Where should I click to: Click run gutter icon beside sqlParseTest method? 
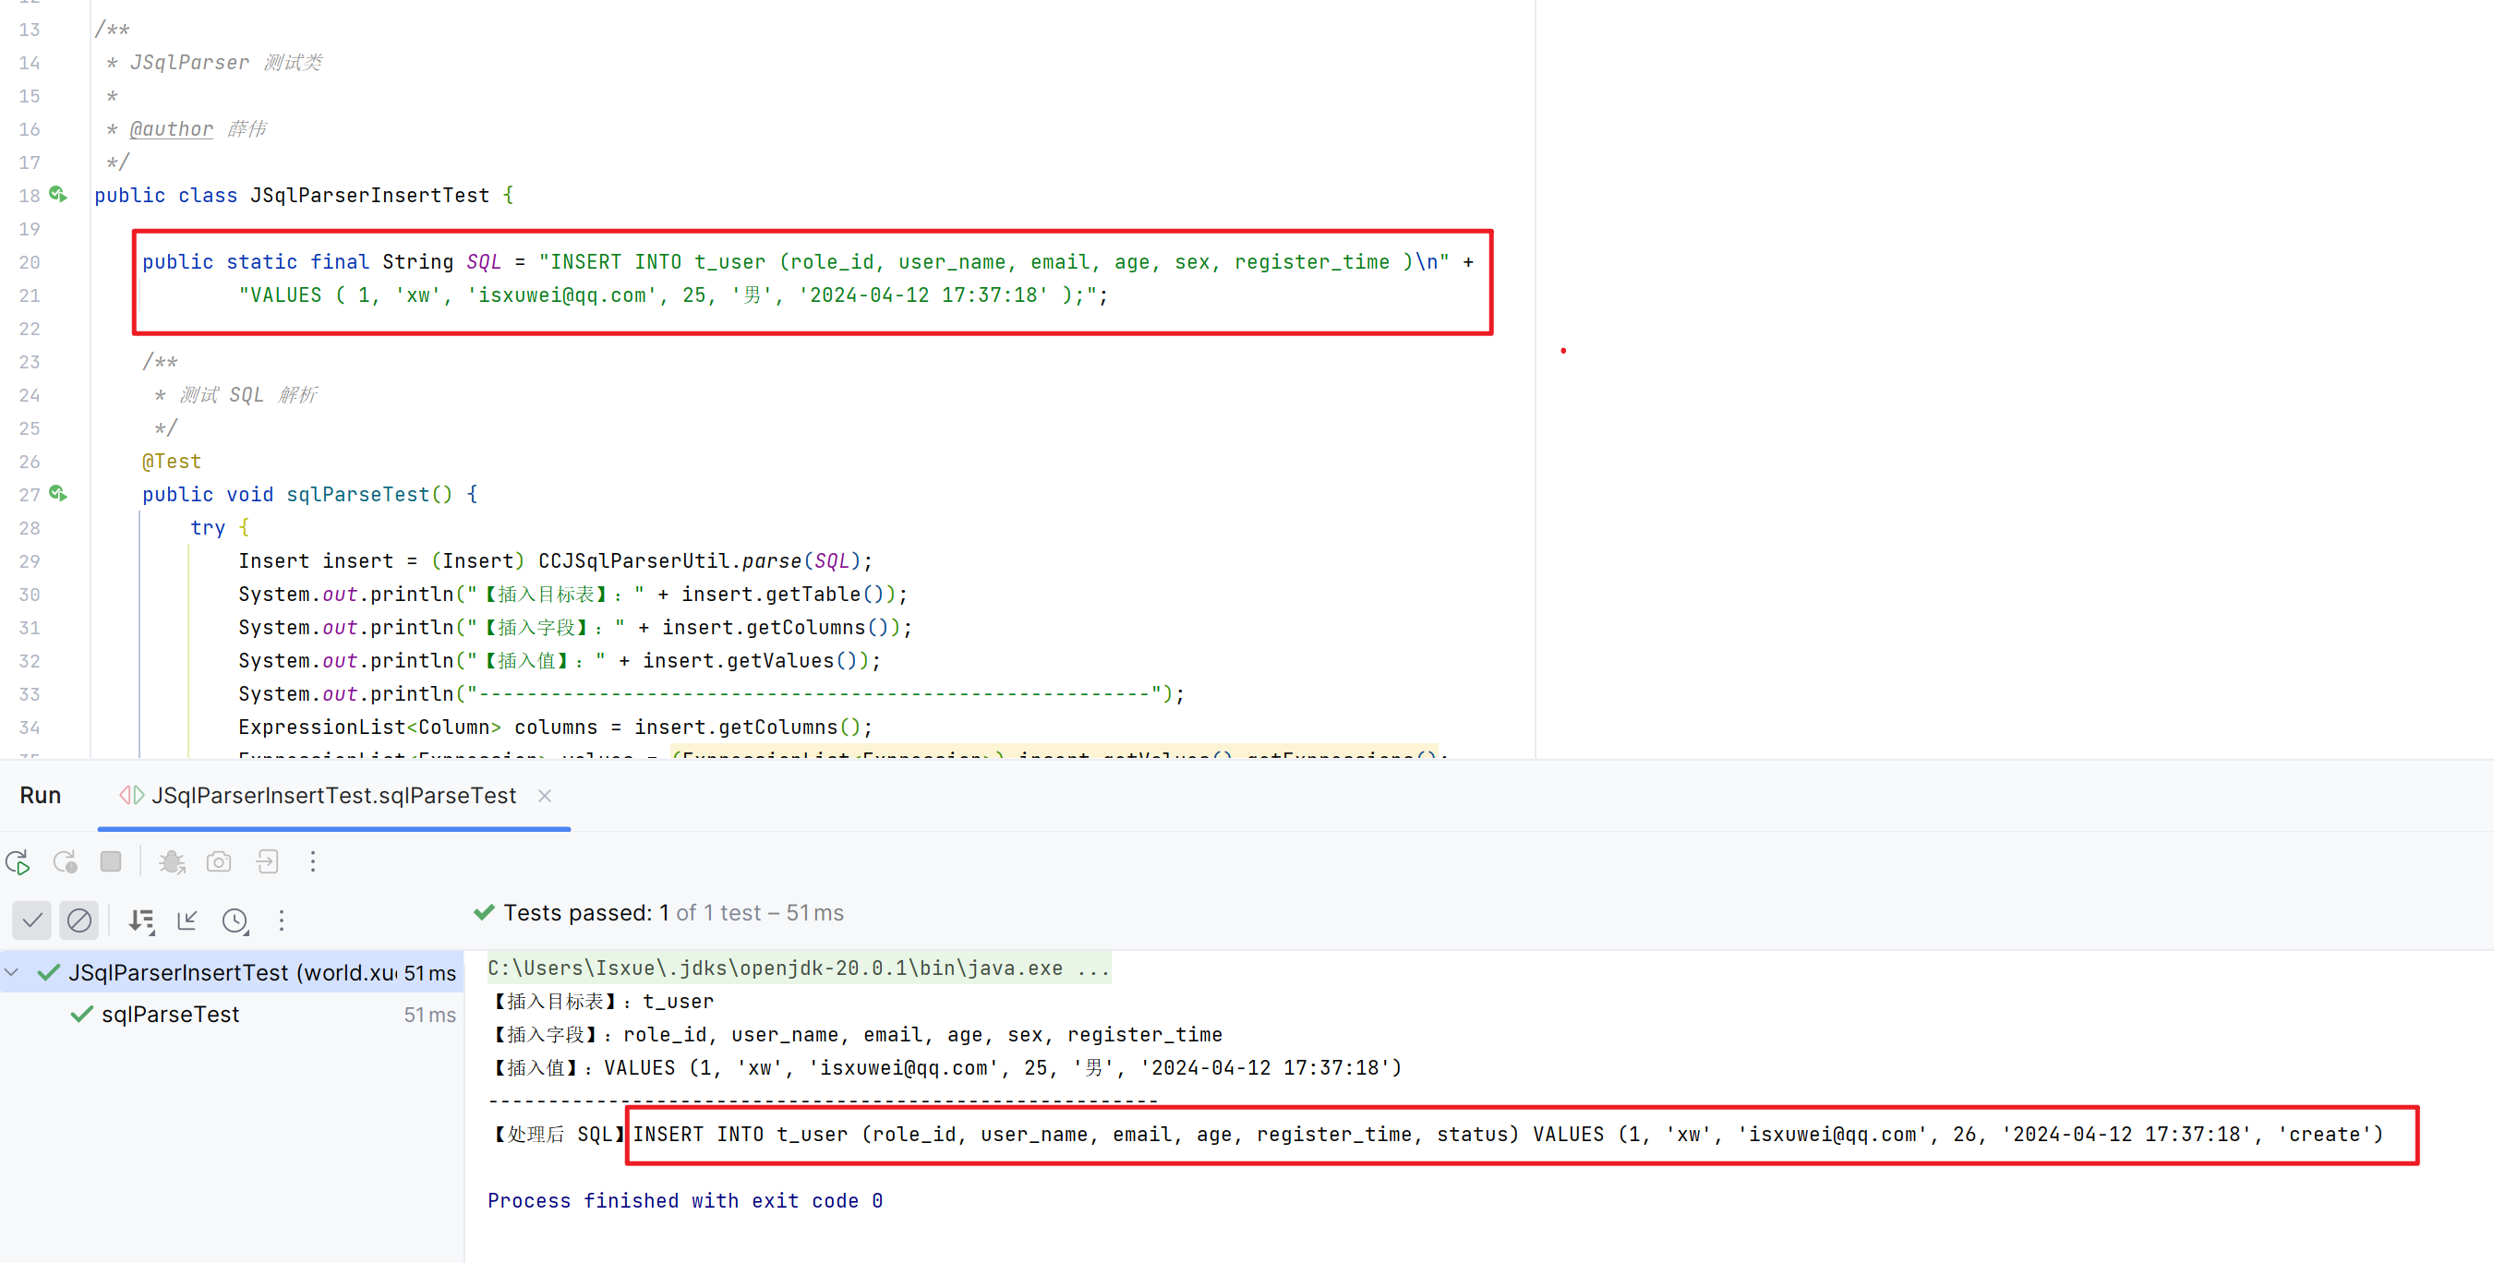(x=58, y=494)
